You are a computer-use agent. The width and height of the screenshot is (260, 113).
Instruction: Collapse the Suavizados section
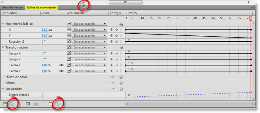3,89
